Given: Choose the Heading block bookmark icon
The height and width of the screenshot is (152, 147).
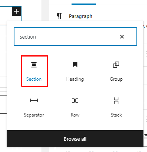Looking at the screenshot, I should (75, 65).
